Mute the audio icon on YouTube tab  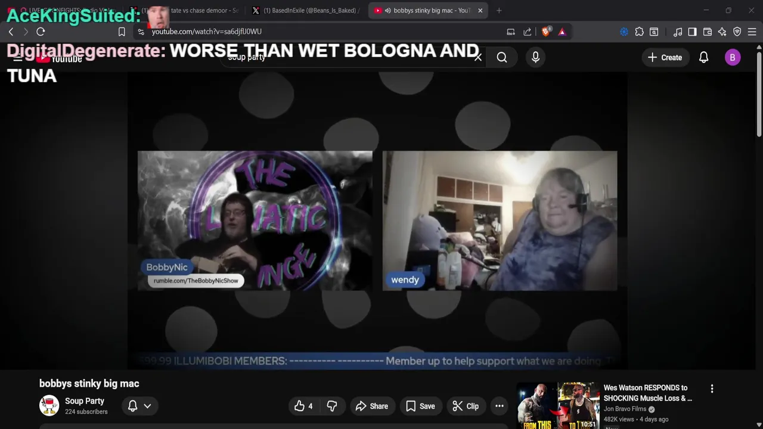(387, 10)
